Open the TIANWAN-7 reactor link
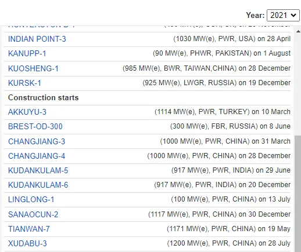 click(29, 229)
